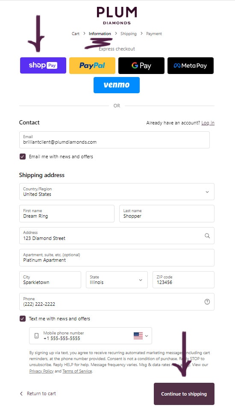Focus the Email input field
The image size is (235, 408).
(115, 140)
